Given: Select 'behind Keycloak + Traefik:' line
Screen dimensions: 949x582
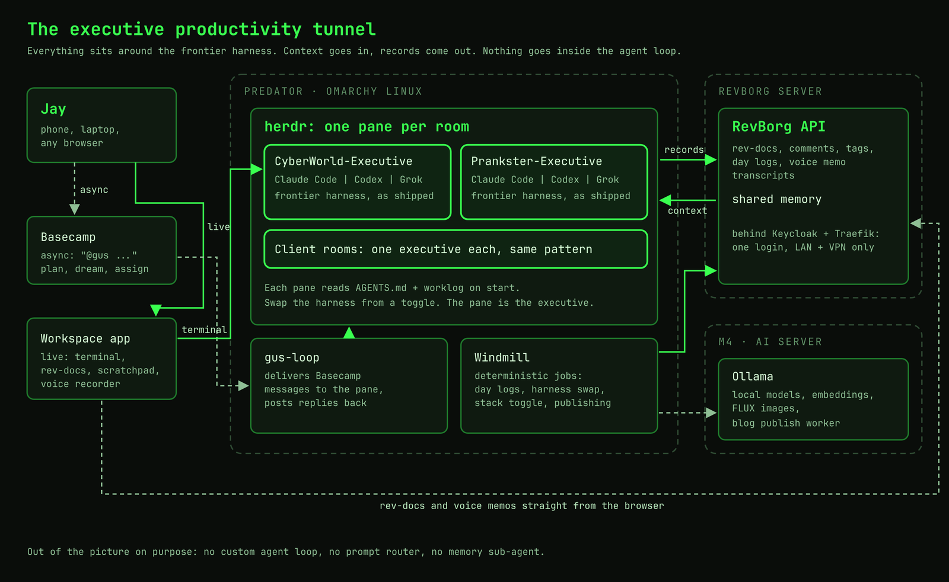Looking at the screenshot, I should coord(805,234).
